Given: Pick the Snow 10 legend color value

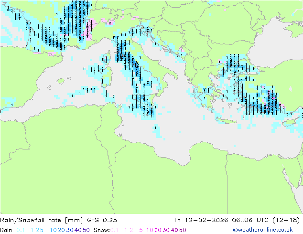Looking at the screenshot, I should [150, 230].
